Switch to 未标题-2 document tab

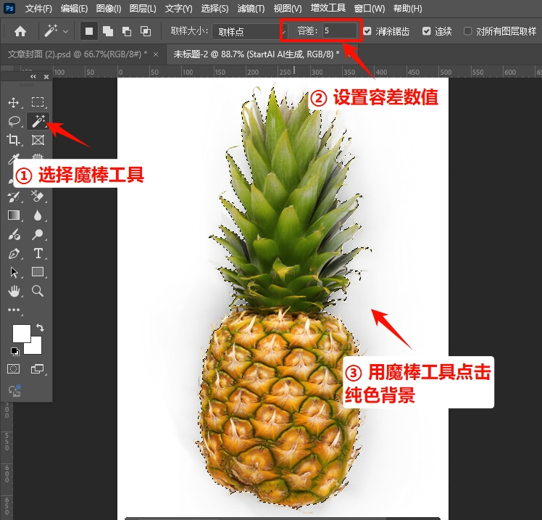point(256,54)
